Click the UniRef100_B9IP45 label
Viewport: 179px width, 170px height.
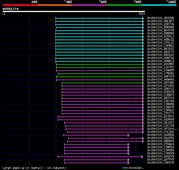161,30
